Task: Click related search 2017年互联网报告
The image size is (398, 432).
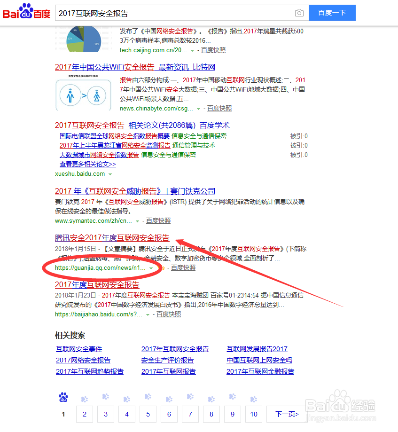Action: 169,372
